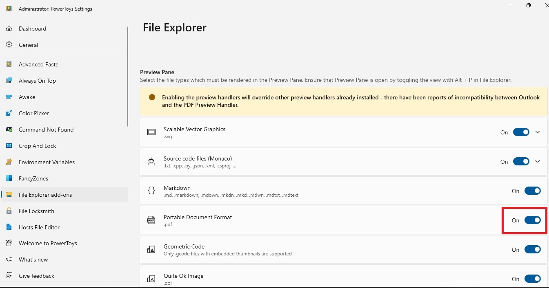
Task: Click the FancyZones sidebar icon
Action: 9,178
